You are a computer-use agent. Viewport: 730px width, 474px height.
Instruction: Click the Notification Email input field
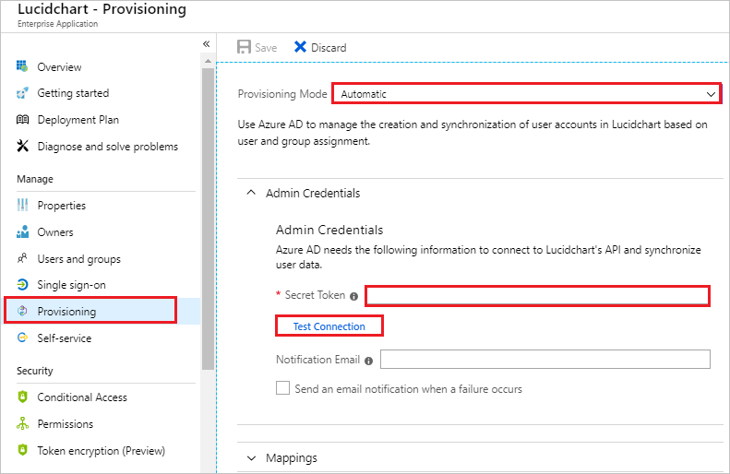point(545,359)
